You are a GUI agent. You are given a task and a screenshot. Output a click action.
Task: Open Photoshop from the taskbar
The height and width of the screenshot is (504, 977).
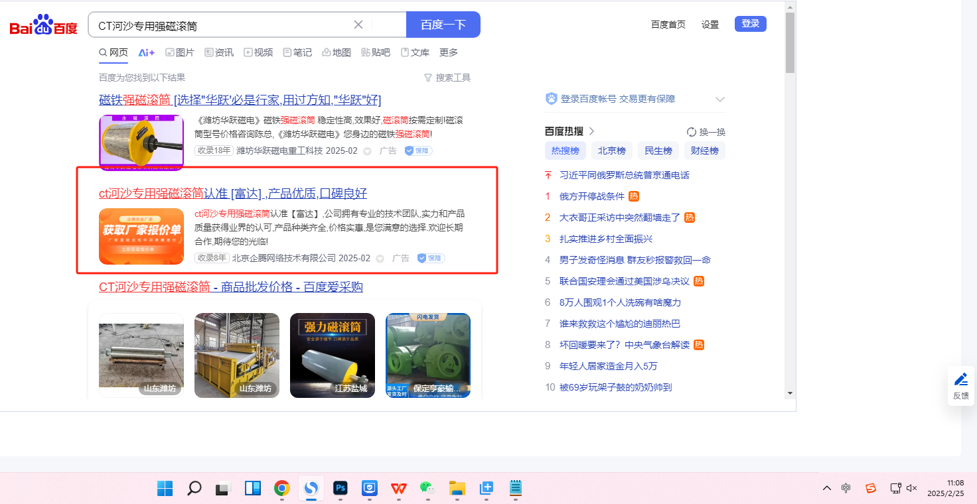coord(340,489)
